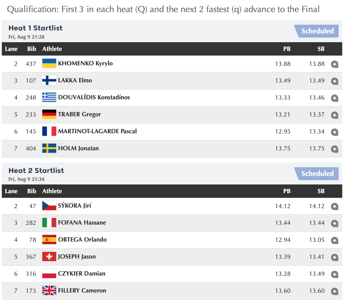Click plus icon in FOFANA Hassane row
Screen dimensions: 343x301
tap(334, 223)
